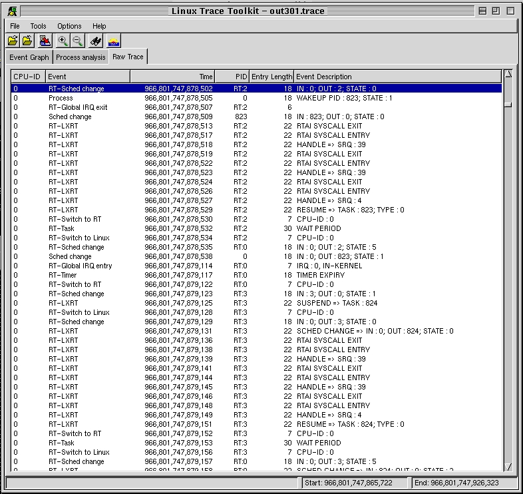
Task: Click the Event Description column header
Action: (x=398, y=77)
